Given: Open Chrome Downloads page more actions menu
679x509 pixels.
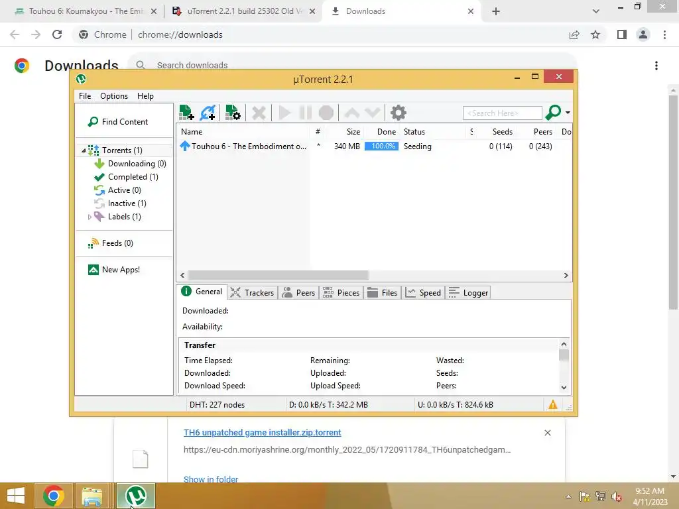Looking at the screenshot, I should [x=656, y=66].
